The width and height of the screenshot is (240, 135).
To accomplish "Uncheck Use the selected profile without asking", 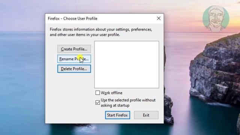I will click(x=97, y=102).
